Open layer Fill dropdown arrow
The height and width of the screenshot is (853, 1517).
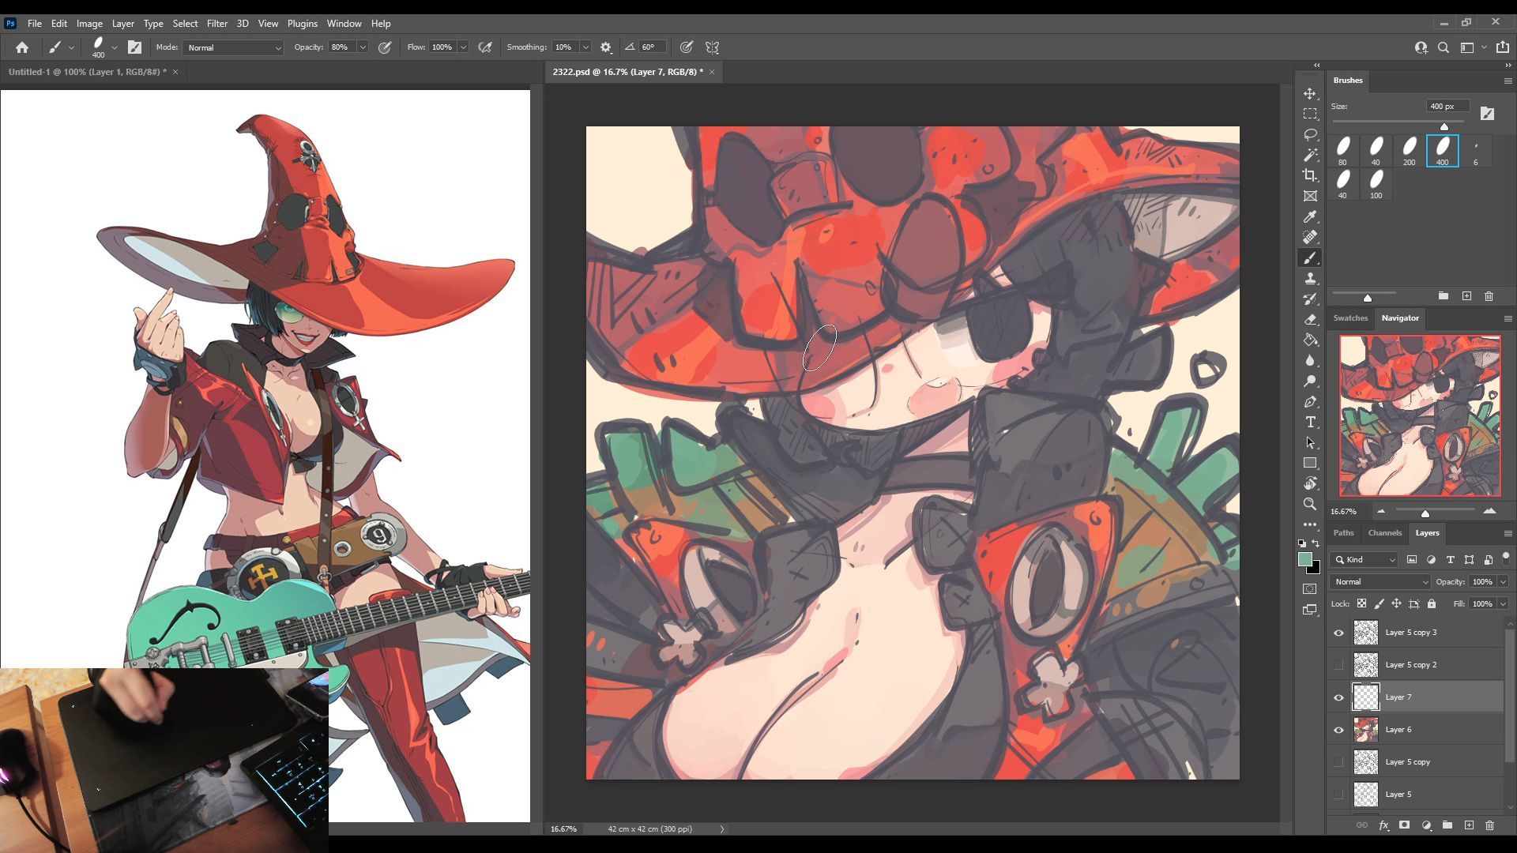coord(1503,603)
